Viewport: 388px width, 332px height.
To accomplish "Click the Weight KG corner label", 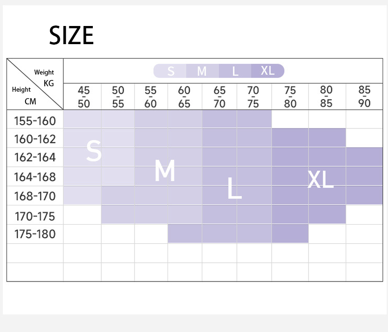I will point(45,78).
